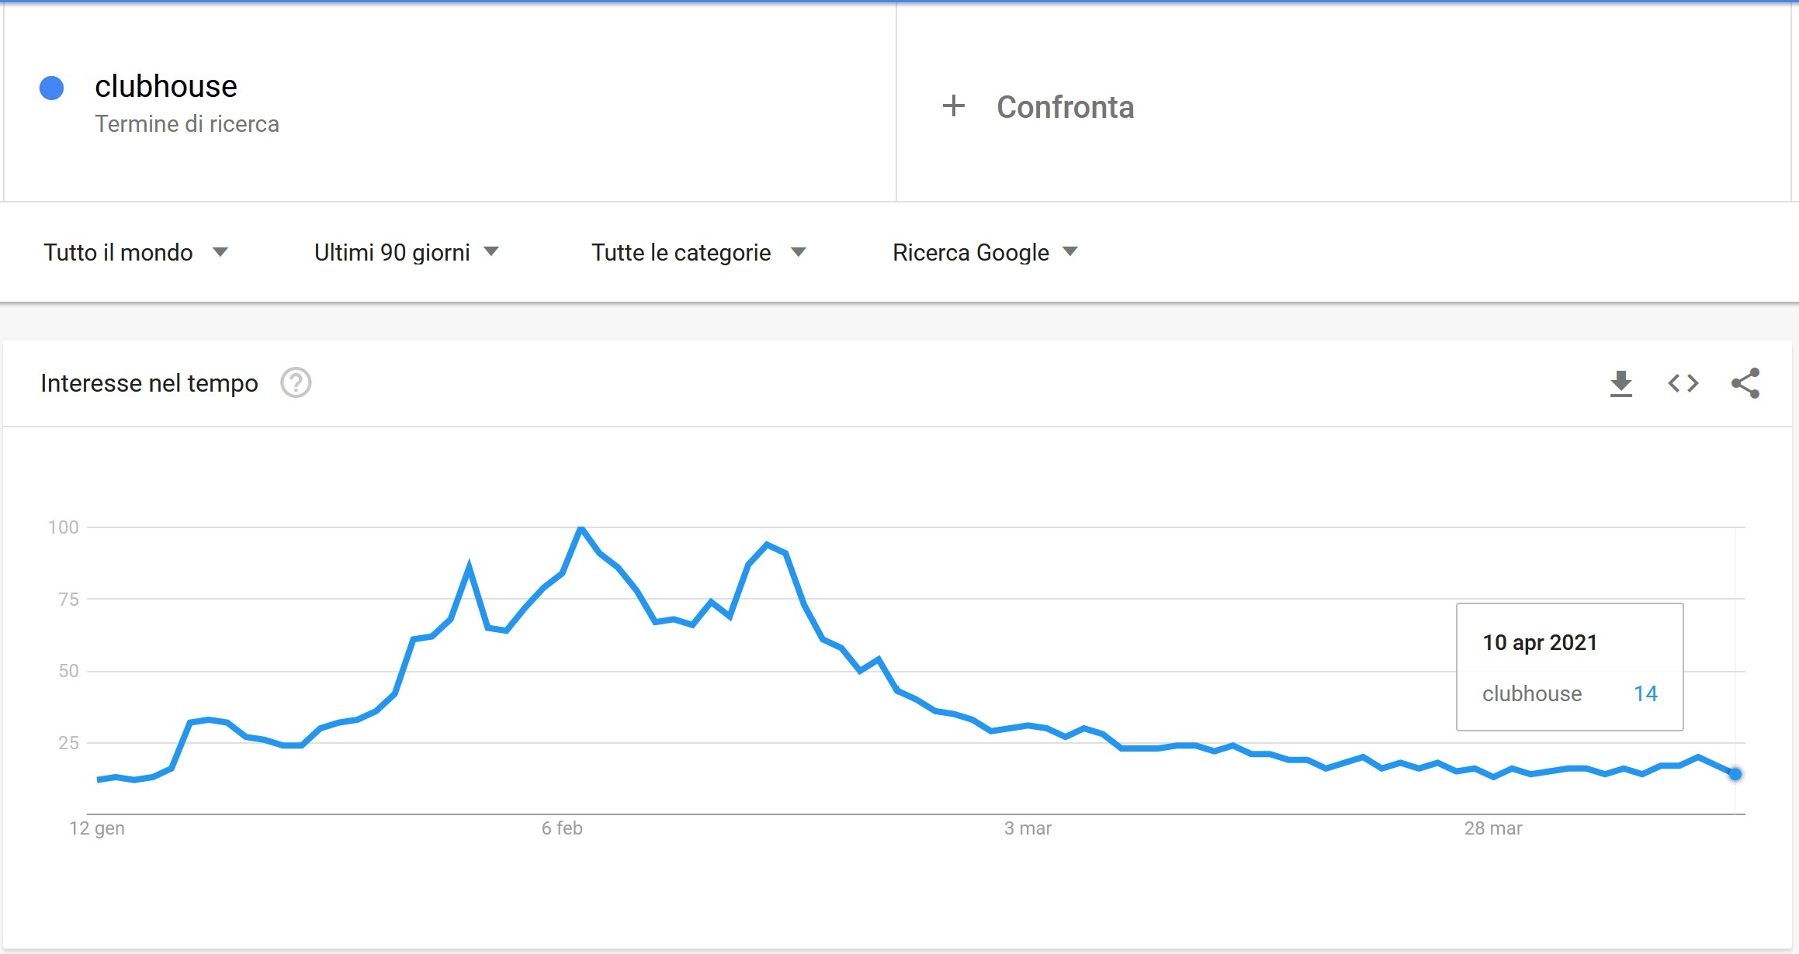Click the blue clubhouse color dot

click(51, 88)
